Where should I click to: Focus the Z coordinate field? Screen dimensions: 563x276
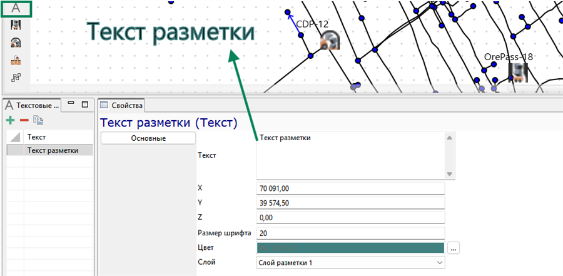350,217
